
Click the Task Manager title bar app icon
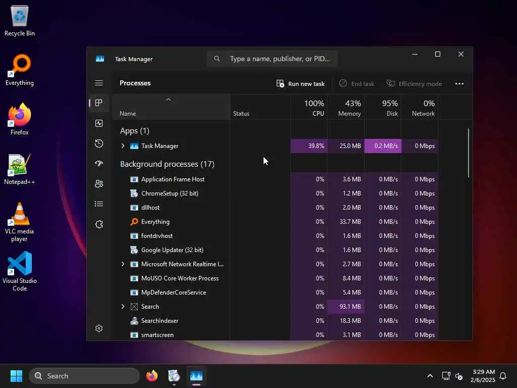[100, 59]
